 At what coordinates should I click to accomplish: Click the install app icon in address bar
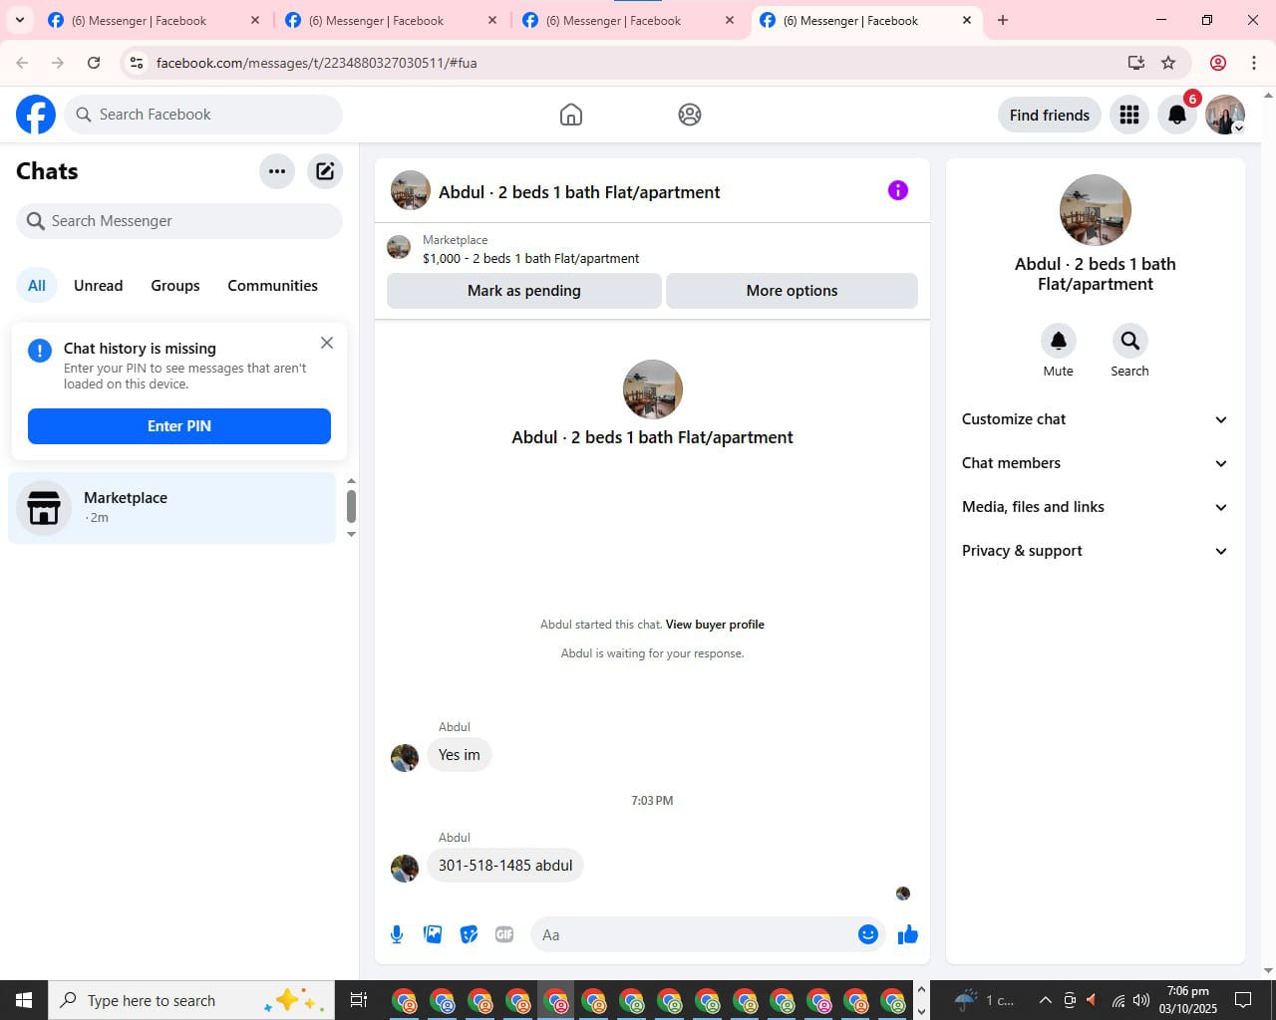coord(1135,63)
